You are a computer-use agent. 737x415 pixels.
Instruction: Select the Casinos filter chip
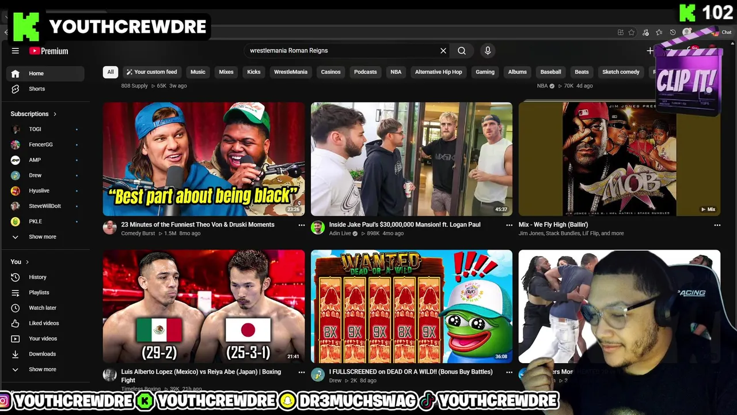[330, 72]
